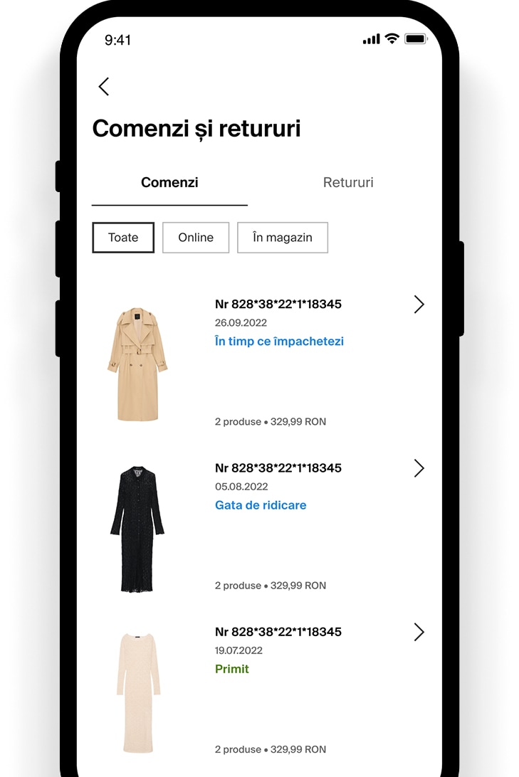Tap the back arrow icon
This screenshot has width=519, height=777.
104,87
